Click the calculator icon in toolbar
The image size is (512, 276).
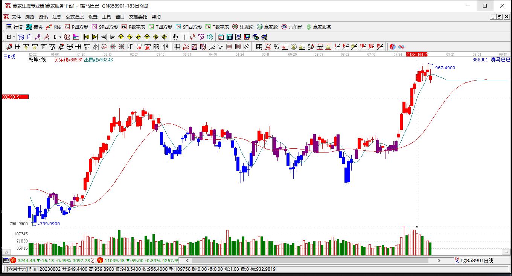[x=230, y=37]
